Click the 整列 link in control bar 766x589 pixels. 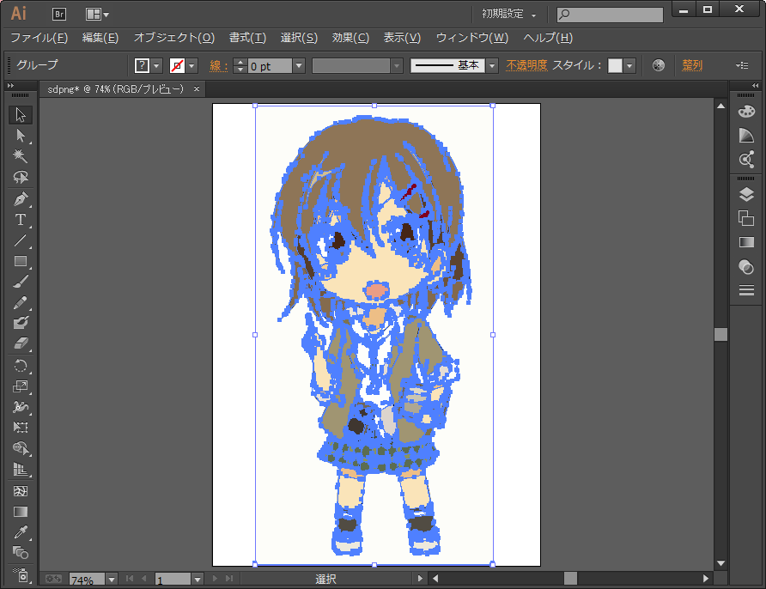tap(692, 65)
